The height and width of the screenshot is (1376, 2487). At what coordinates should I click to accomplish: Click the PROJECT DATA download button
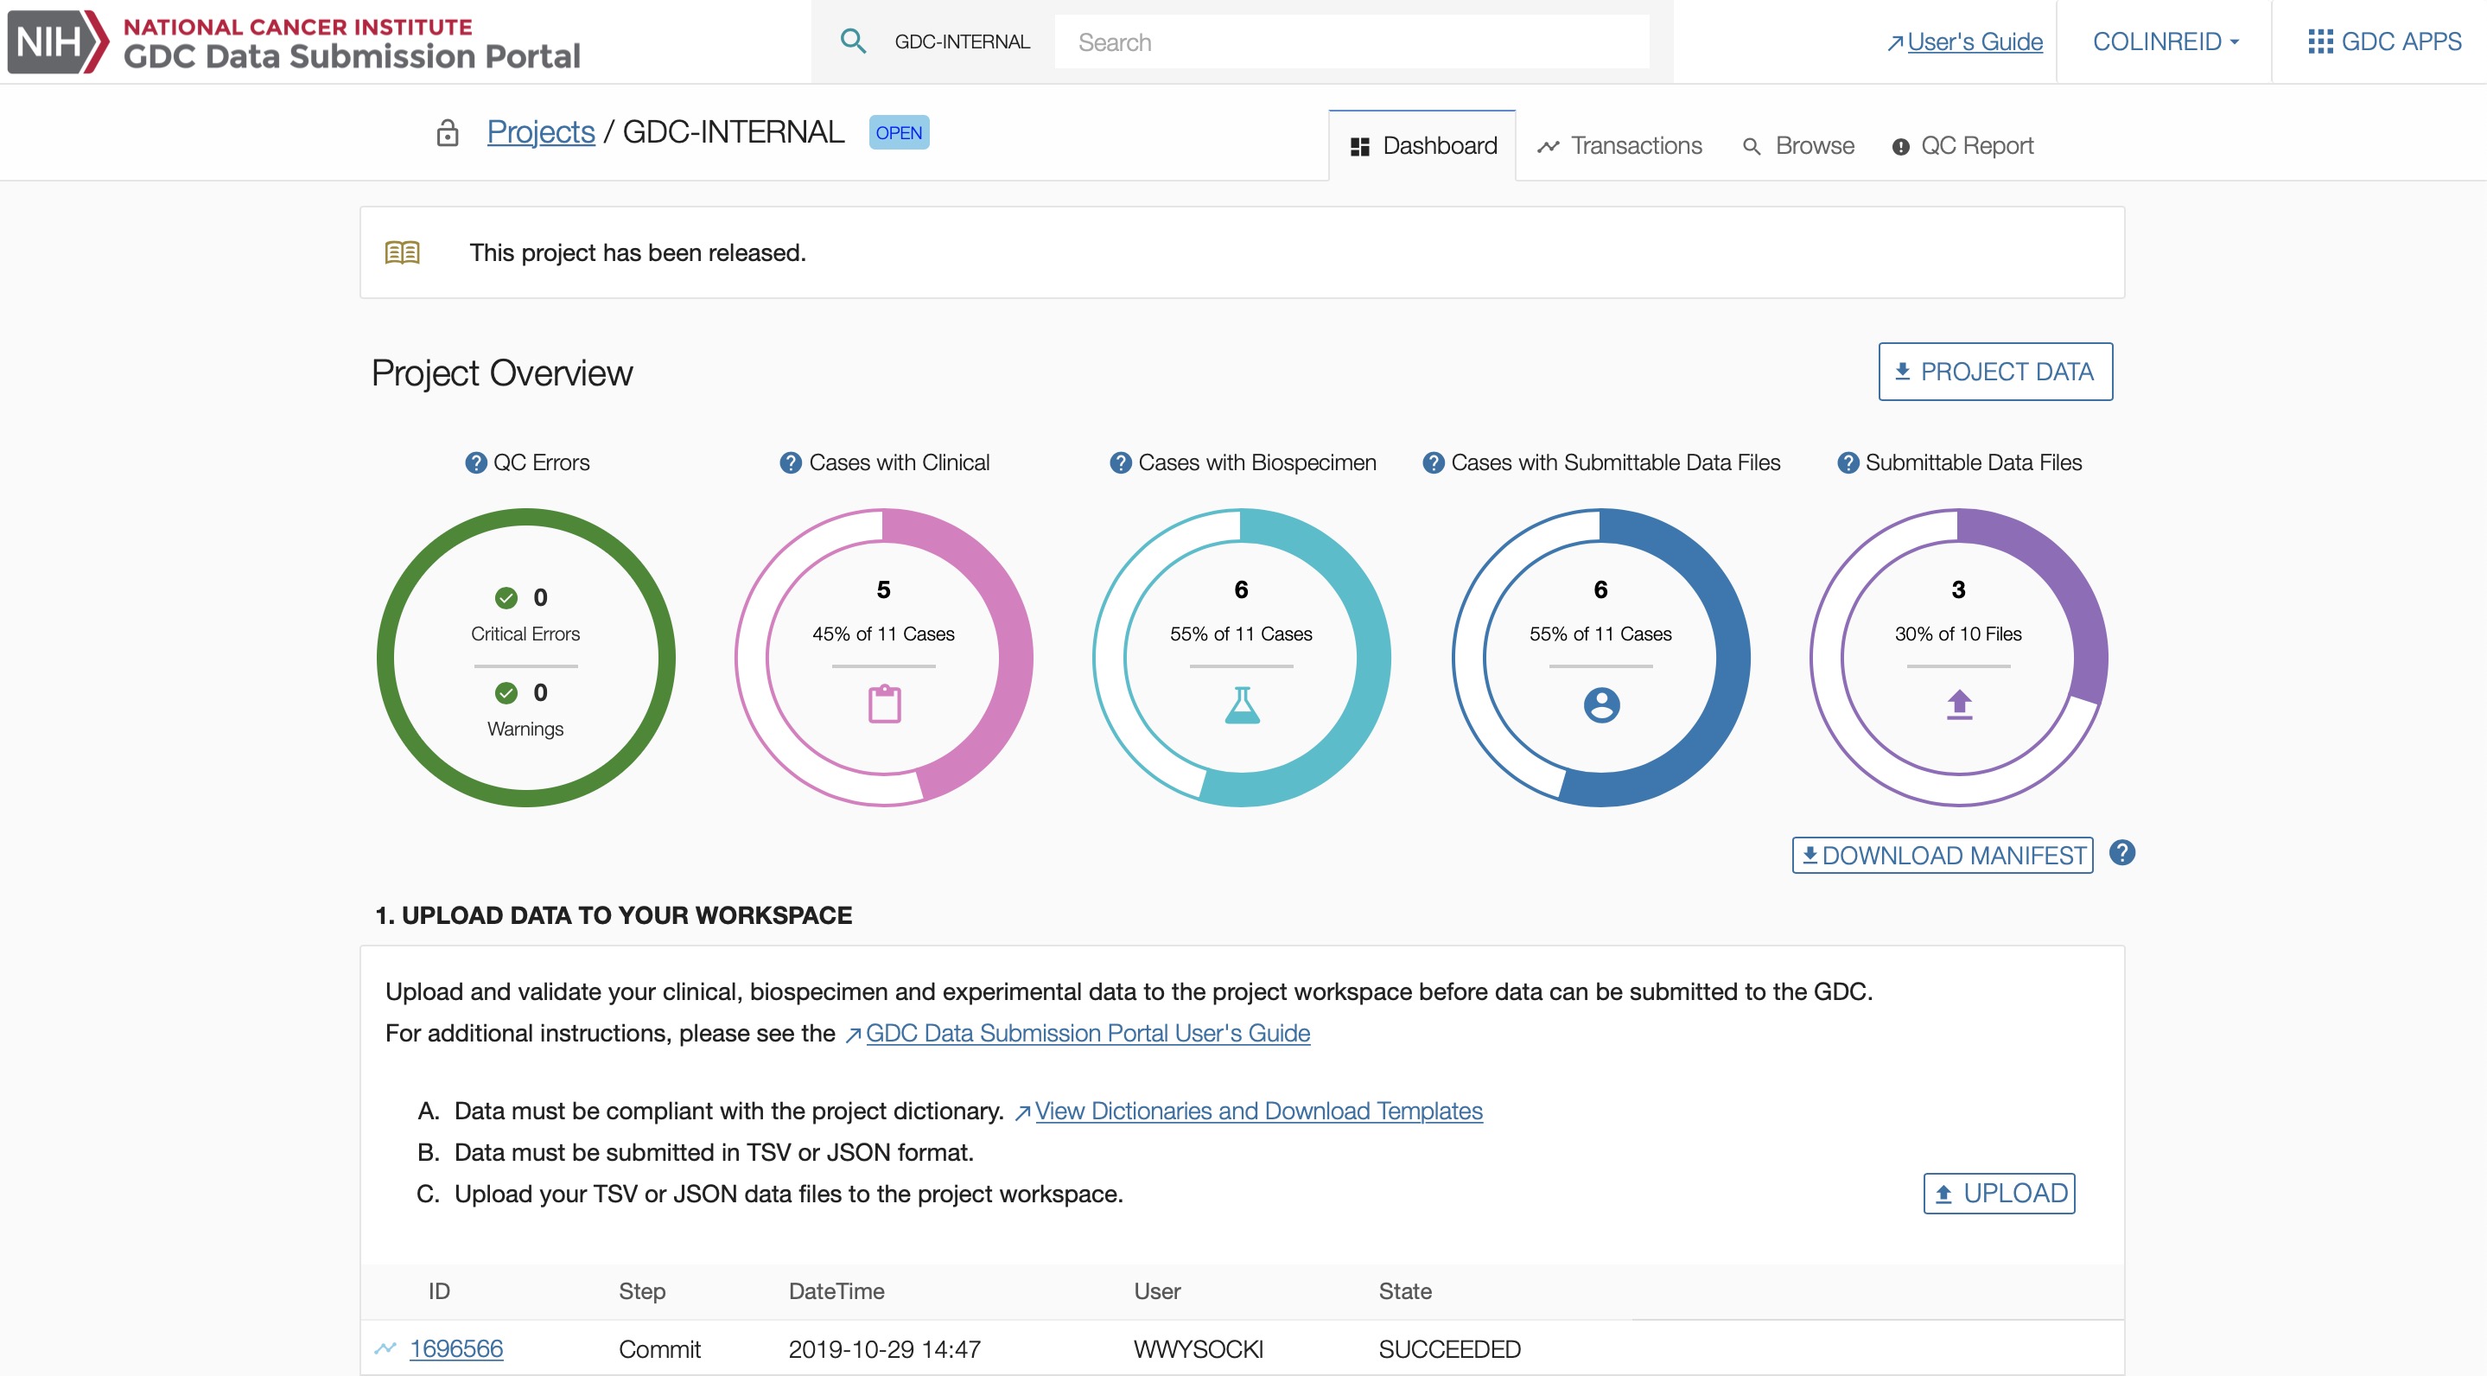point(1994,372)
